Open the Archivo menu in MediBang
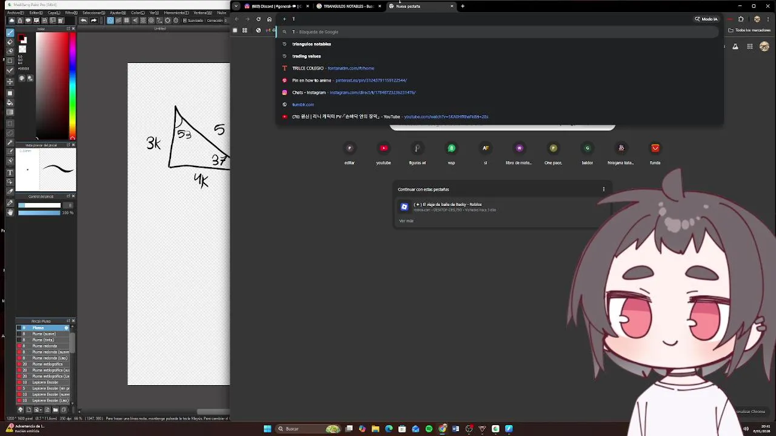 (x=16, y=13)
